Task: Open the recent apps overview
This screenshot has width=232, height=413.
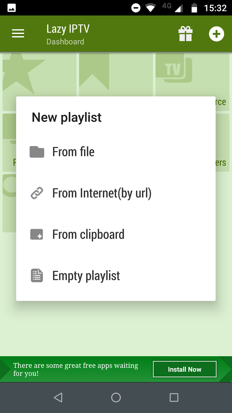Action: (174, 397)
